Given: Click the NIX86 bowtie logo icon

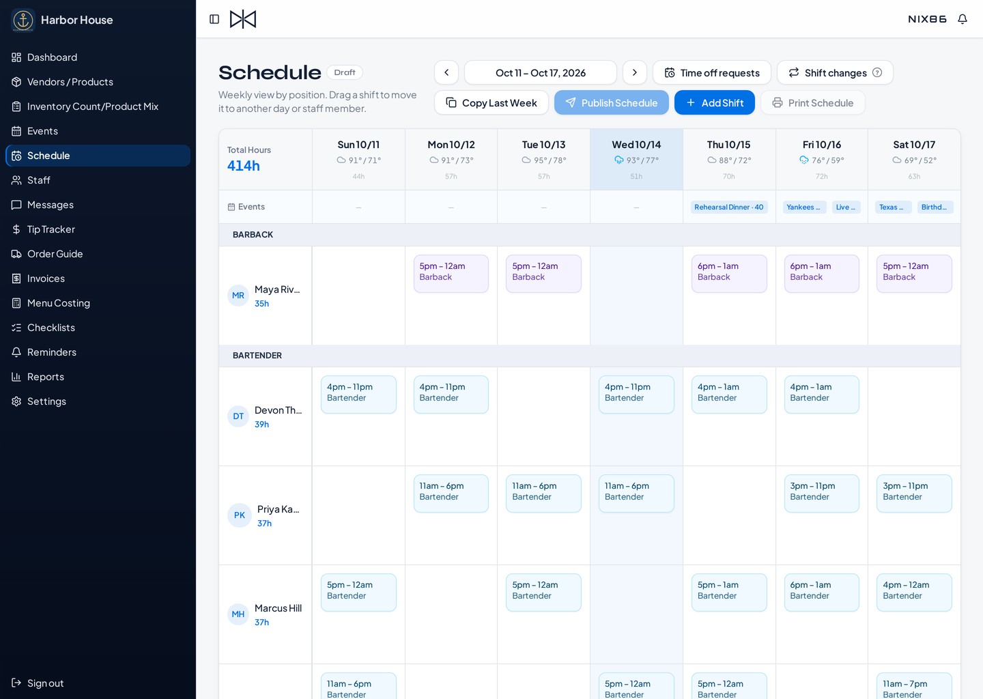Looking at the screenshot, I should 243,19.
